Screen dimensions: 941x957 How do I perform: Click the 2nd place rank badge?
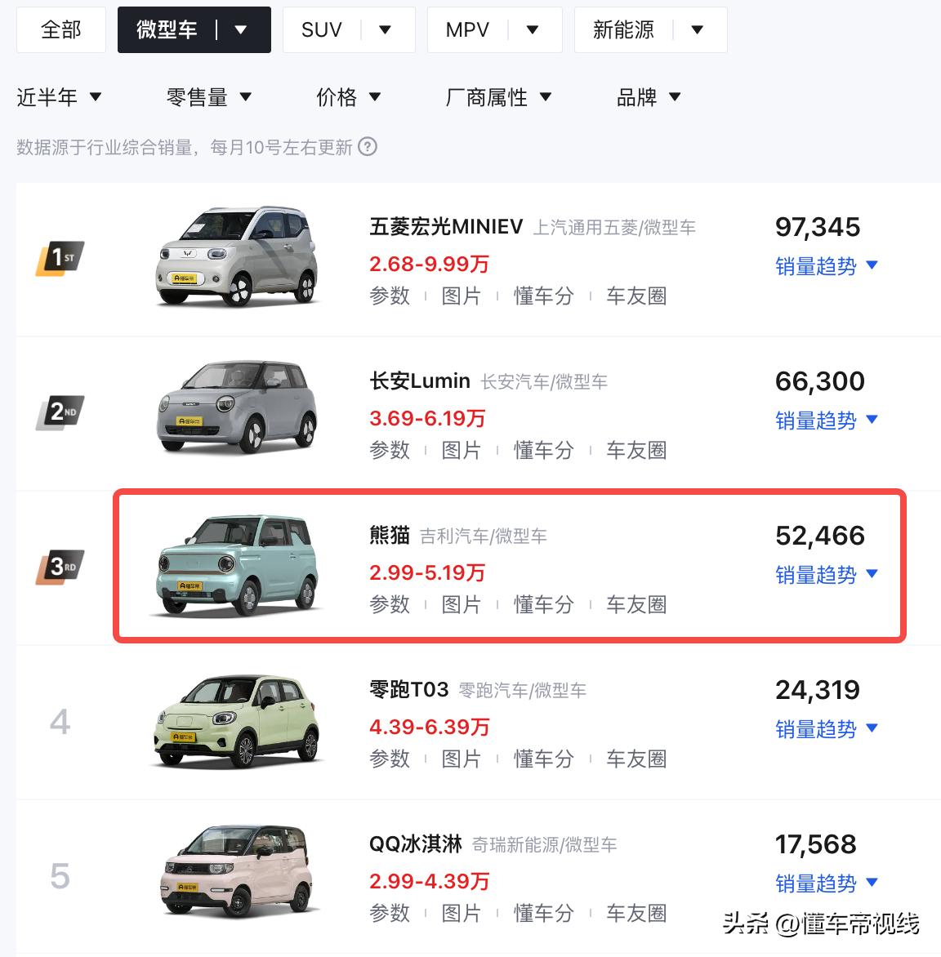click(60, 413)
